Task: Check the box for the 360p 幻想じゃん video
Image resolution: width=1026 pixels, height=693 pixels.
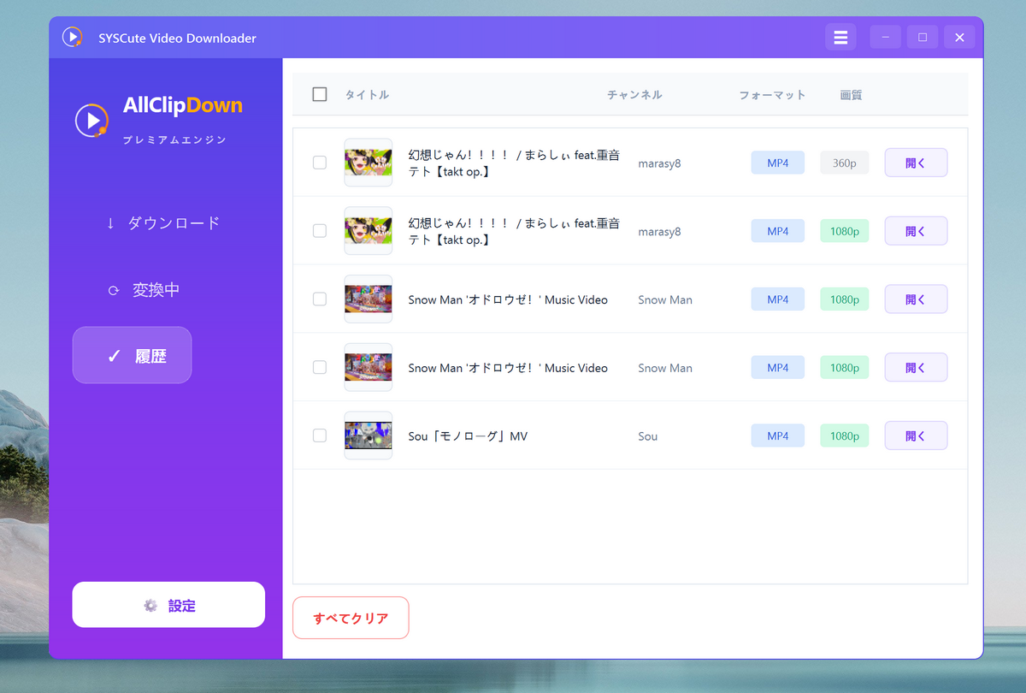Action: 320,163
